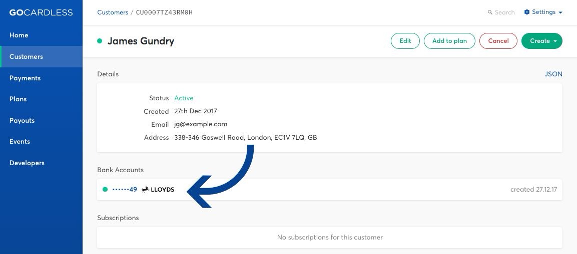Click the Settings gear icon
Screen dimensions: 577x254
click(x=527, y=12)
